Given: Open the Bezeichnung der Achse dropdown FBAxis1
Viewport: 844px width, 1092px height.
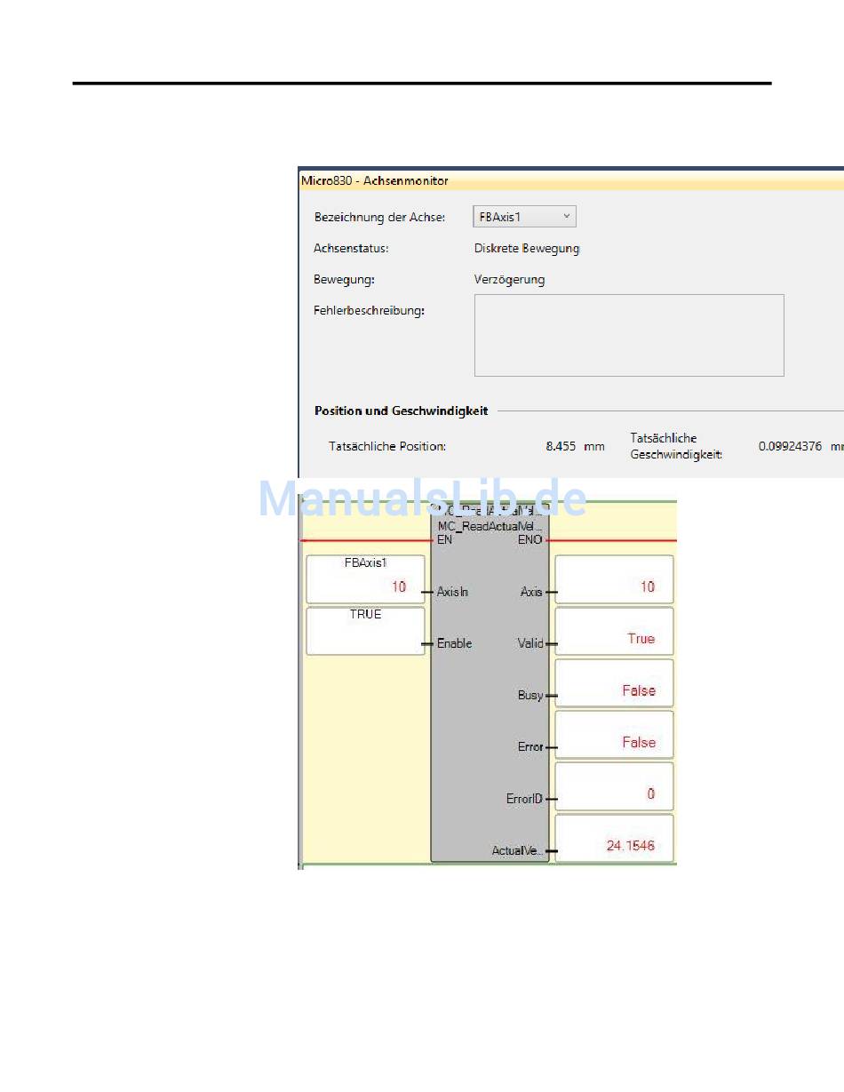Looking at the screenshot, I should point(525,217).
